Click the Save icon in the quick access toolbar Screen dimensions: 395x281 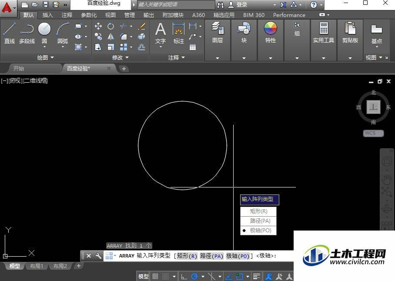tap(46, 4)
